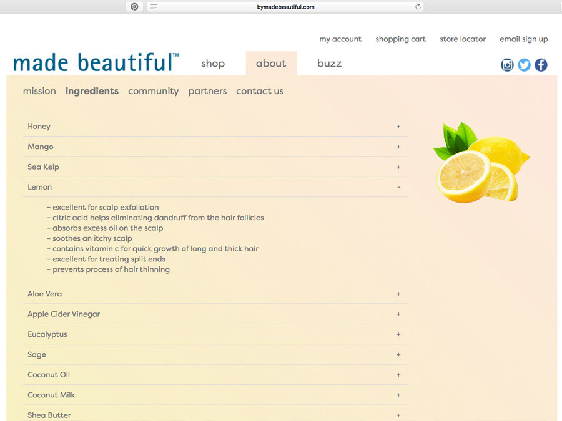The height and width of the screenshot is (421, 562).
Task: Open the Twitter social icon
Action: pos(524,65)
